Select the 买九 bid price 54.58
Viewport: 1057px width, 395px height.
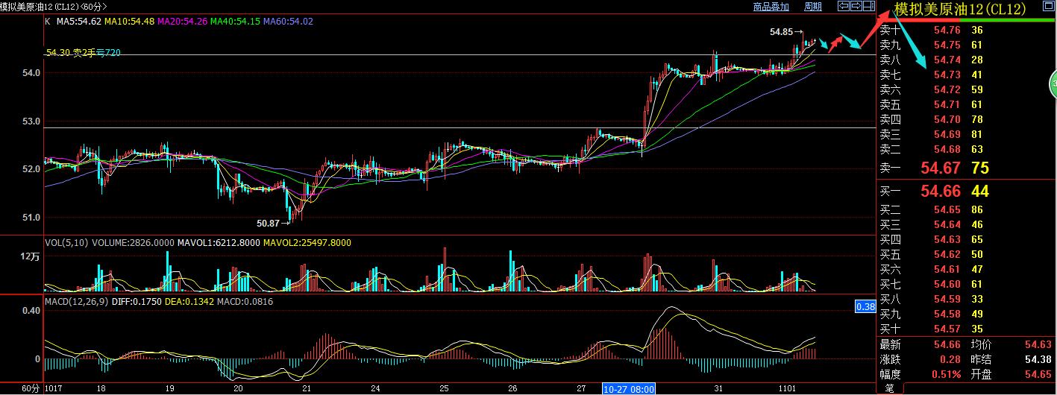point(947,314)
